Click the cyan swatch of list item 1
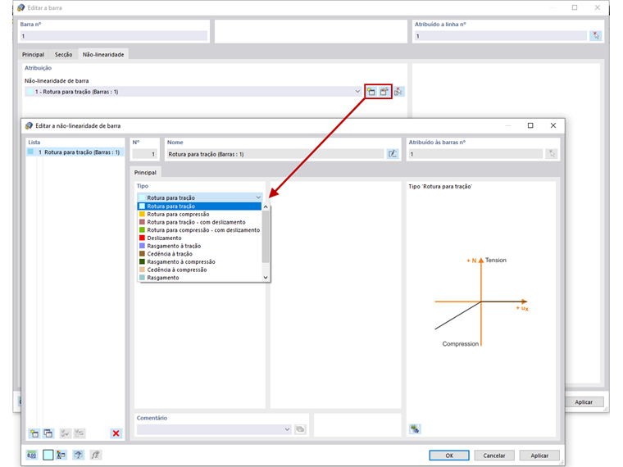Screen dimensions: 623x467 (x=30, y=152)
